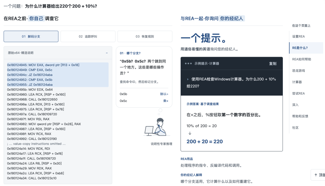Click the 你的经纪人解释 heading

click(191, 175)
